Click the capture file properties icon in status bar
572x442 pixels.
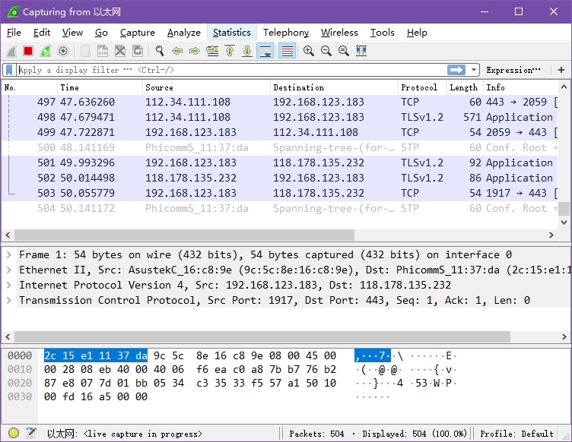(x=31, y=433)
